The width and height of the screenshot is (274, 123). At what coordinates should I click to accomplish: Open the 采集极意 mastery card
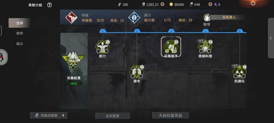[74, 69]
